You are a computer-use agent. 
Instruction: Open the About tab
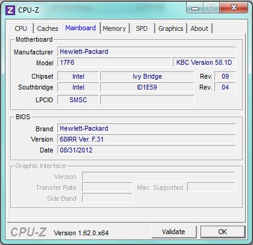199,28
